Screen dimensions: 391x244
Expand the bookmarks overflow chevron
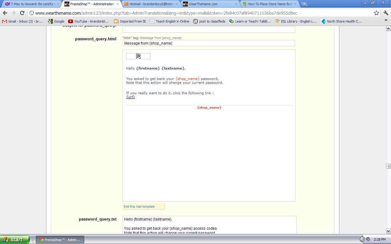point(386,20)
